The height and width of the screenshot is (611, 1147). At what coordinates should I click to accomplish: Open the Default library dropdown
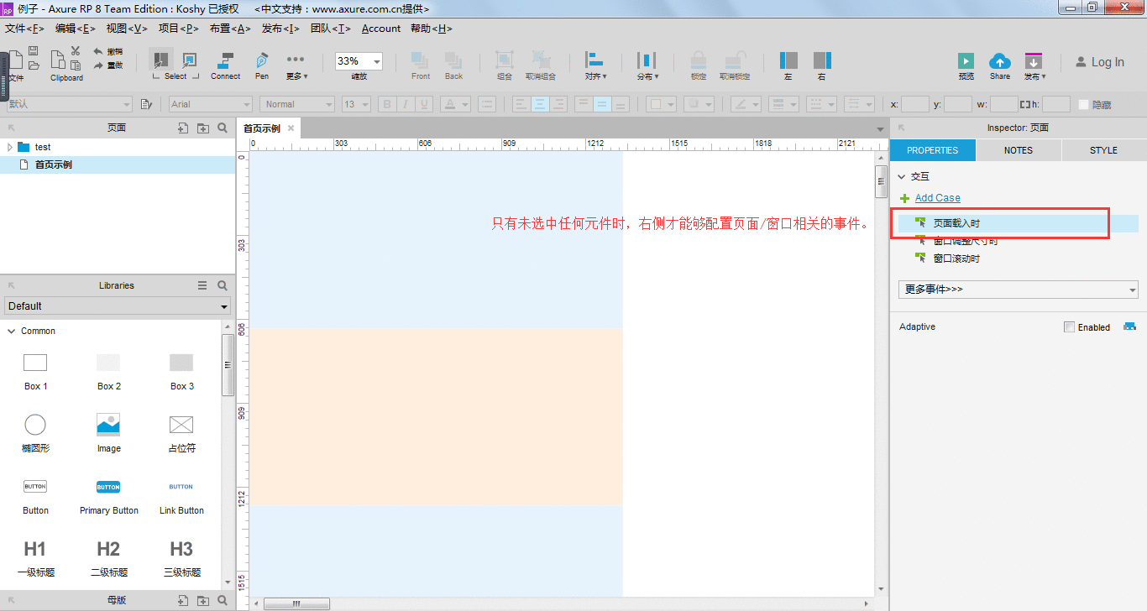(118, 306)
